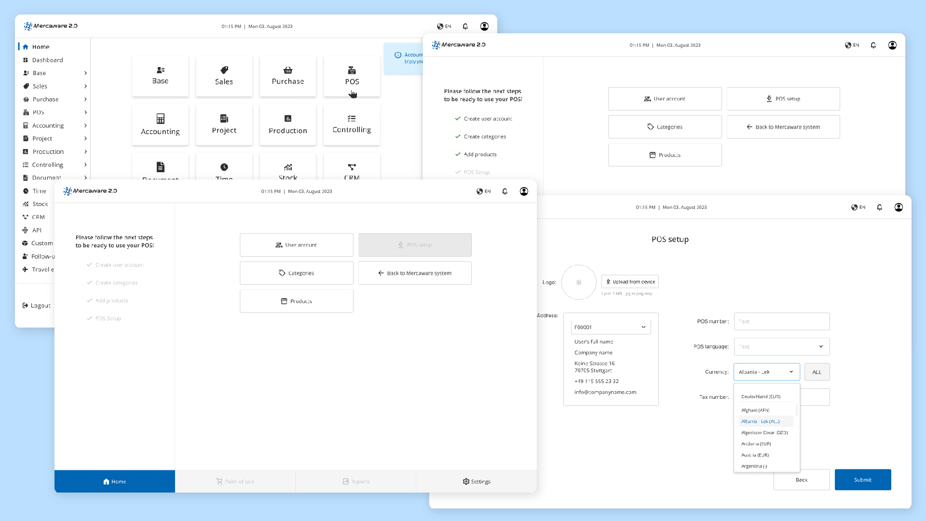Open user profile icon in POS setup window

tap(899, 207)
